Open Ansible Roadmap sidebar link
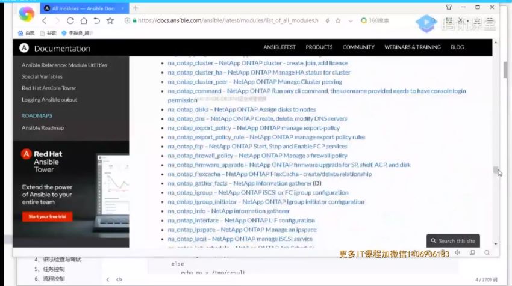Viewport: 512px width, 286px height. pos(43,128)
